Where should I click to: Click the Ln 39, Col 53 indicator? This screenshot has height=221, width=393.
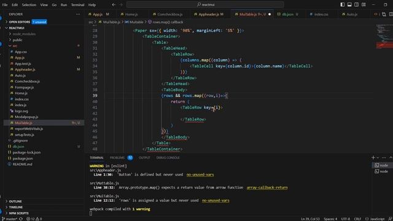click(310, 219)
